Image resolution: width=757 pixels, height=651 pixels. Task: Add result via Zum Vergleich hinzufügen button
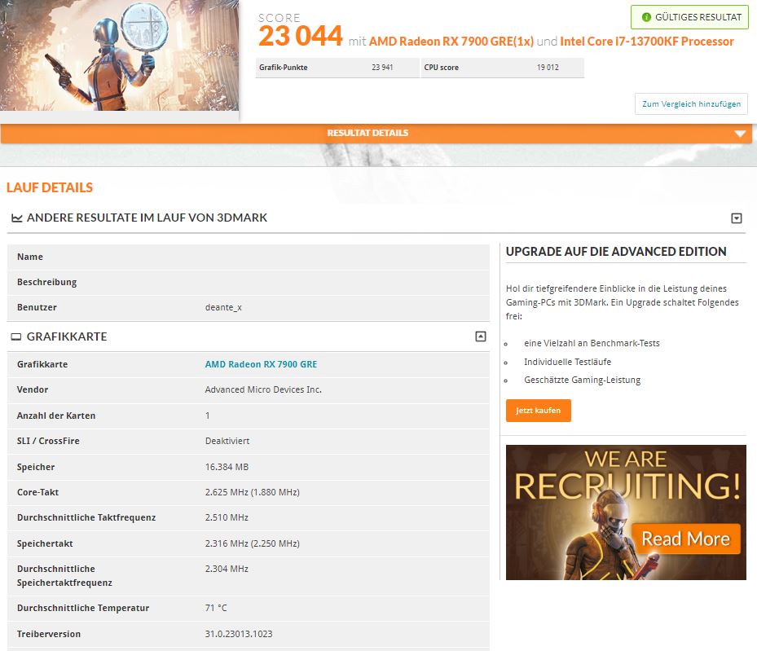point(691,103)
